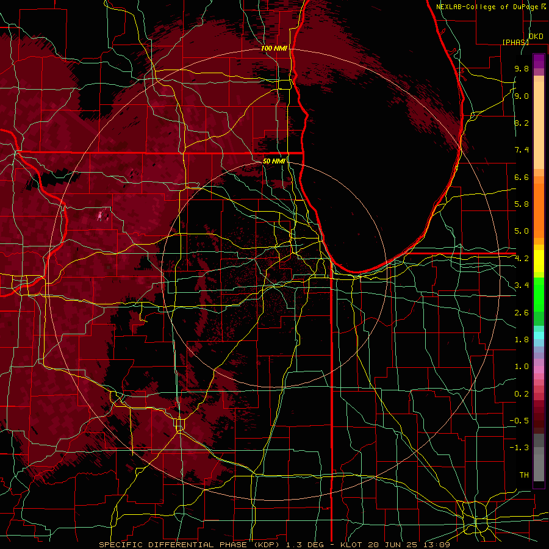The height and width of the screenshot is (549, 549).
Task: Click the 9.8 value on color scale
Action: click(522, 68)
